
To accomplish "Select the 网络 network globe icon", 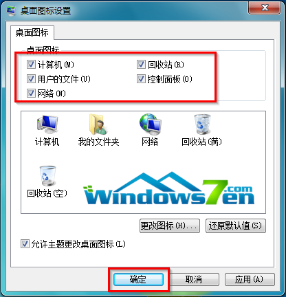I will tap(150, 124).
